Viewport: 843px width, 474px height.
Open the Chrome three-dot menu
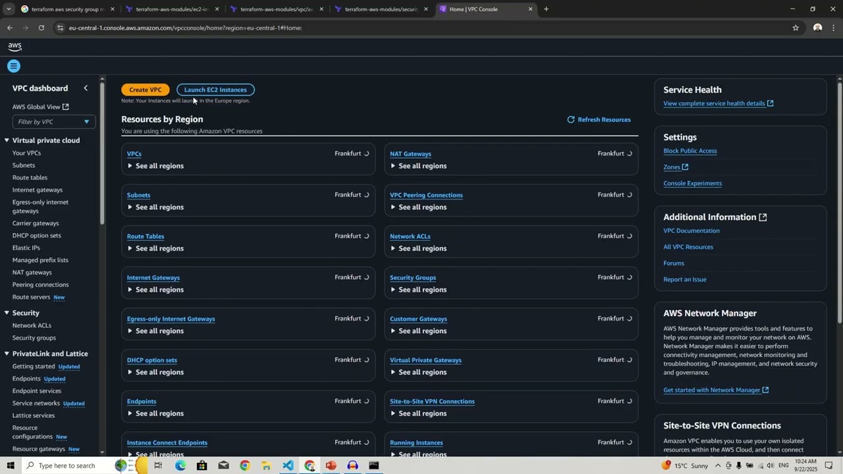tap(834, 28)
